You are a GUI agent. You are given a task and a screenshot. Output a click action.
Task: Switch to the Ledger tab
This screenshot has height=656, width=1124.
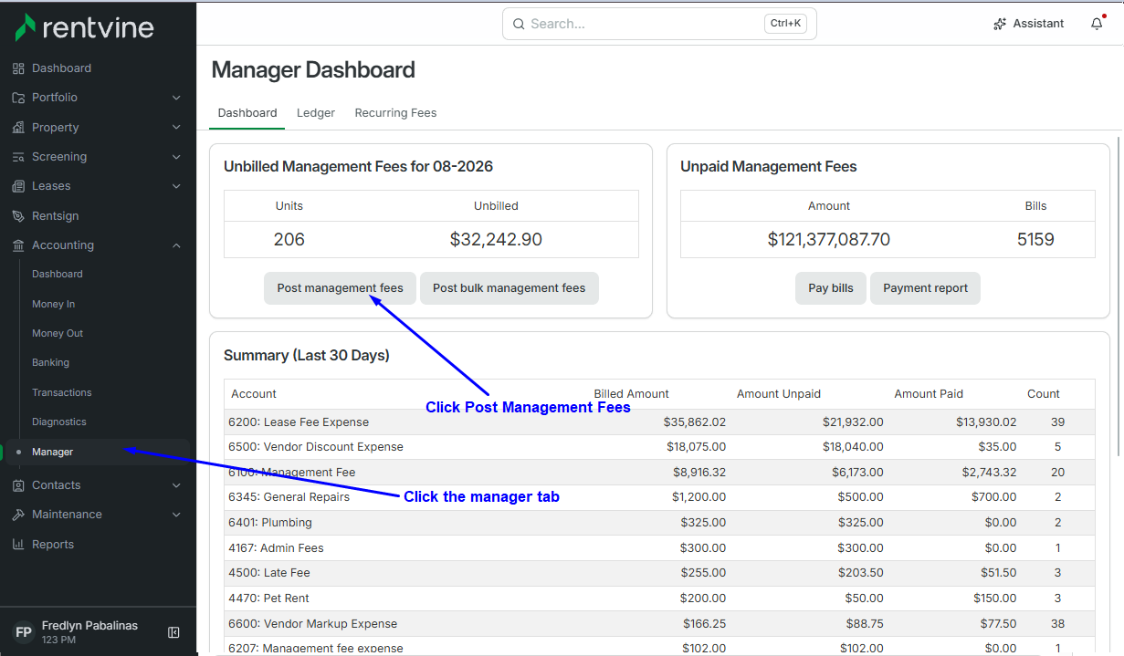pyautogui.click(x=316, y=113)
